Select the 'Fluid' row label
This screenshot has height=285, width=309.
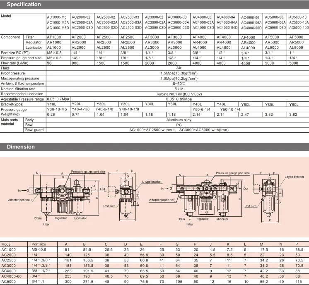[5, 68]
